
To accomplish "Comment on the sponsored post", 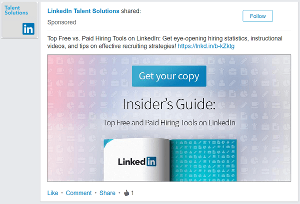I will (x=78, y=193).
